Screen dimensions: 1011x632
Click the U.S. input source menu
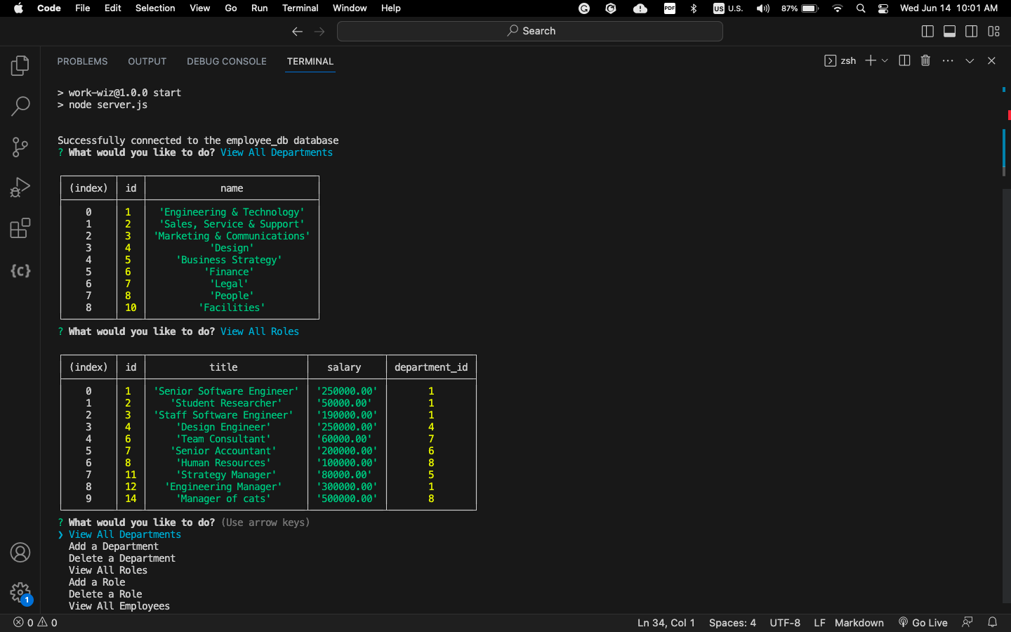click(x=728, y=8)
